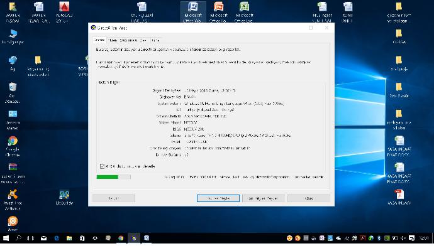Click the Sonraki Sayfa button
The image size is (434, 246).
[x=218, y=198]
